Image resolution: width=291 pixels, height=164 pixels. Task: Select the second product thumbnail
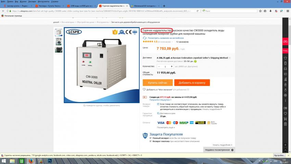click(59, 41)
